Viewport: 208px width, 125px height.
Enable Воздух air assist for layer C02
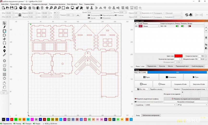[x=190, y=26]
